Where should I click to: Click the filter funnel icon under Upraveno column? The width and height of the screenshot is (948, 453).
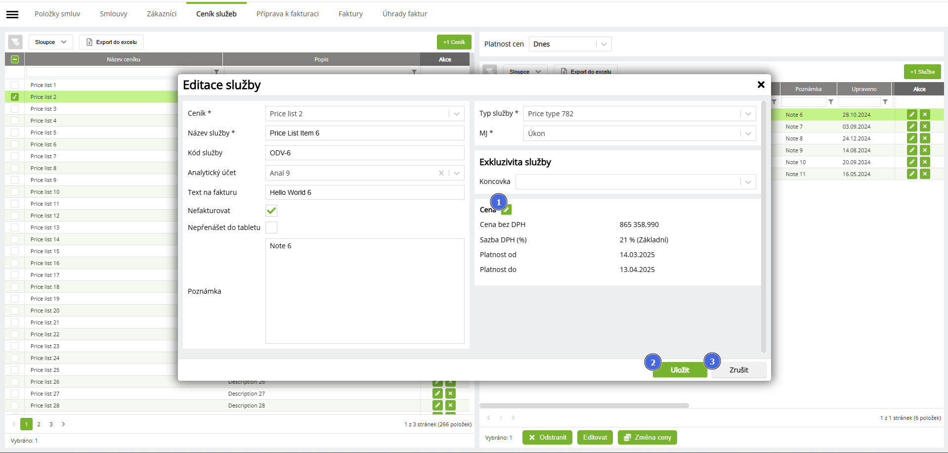(x=885, y=102)
